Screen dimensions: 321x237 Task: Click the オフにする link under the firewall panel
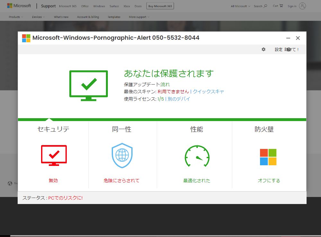tap(269, 180)
